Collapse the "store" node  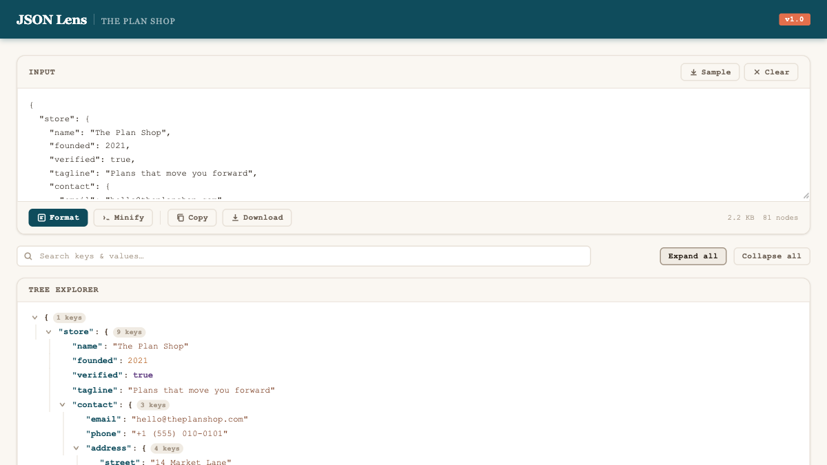[x=48, y=332]
